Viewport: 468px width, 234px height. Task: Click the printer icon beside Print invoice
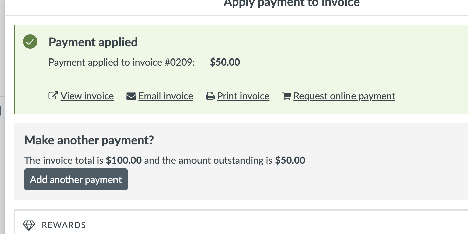tap(210, 96)
